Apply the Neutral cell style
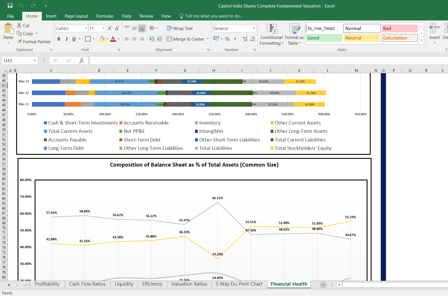Image resolution: width=448 pixels, height=296 pixels. [x=362, y=38]
